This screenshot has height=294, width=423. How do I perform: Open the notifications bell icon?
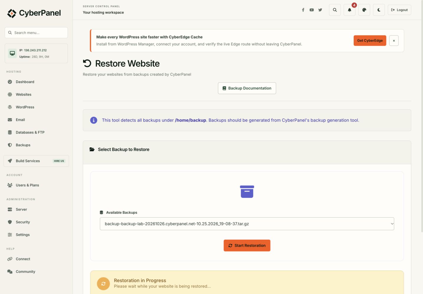(x=349, y=10)
